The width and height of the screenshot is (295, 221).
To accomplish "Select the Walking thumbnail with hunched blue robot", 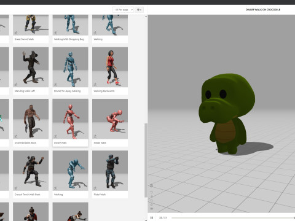I will 70,171.
